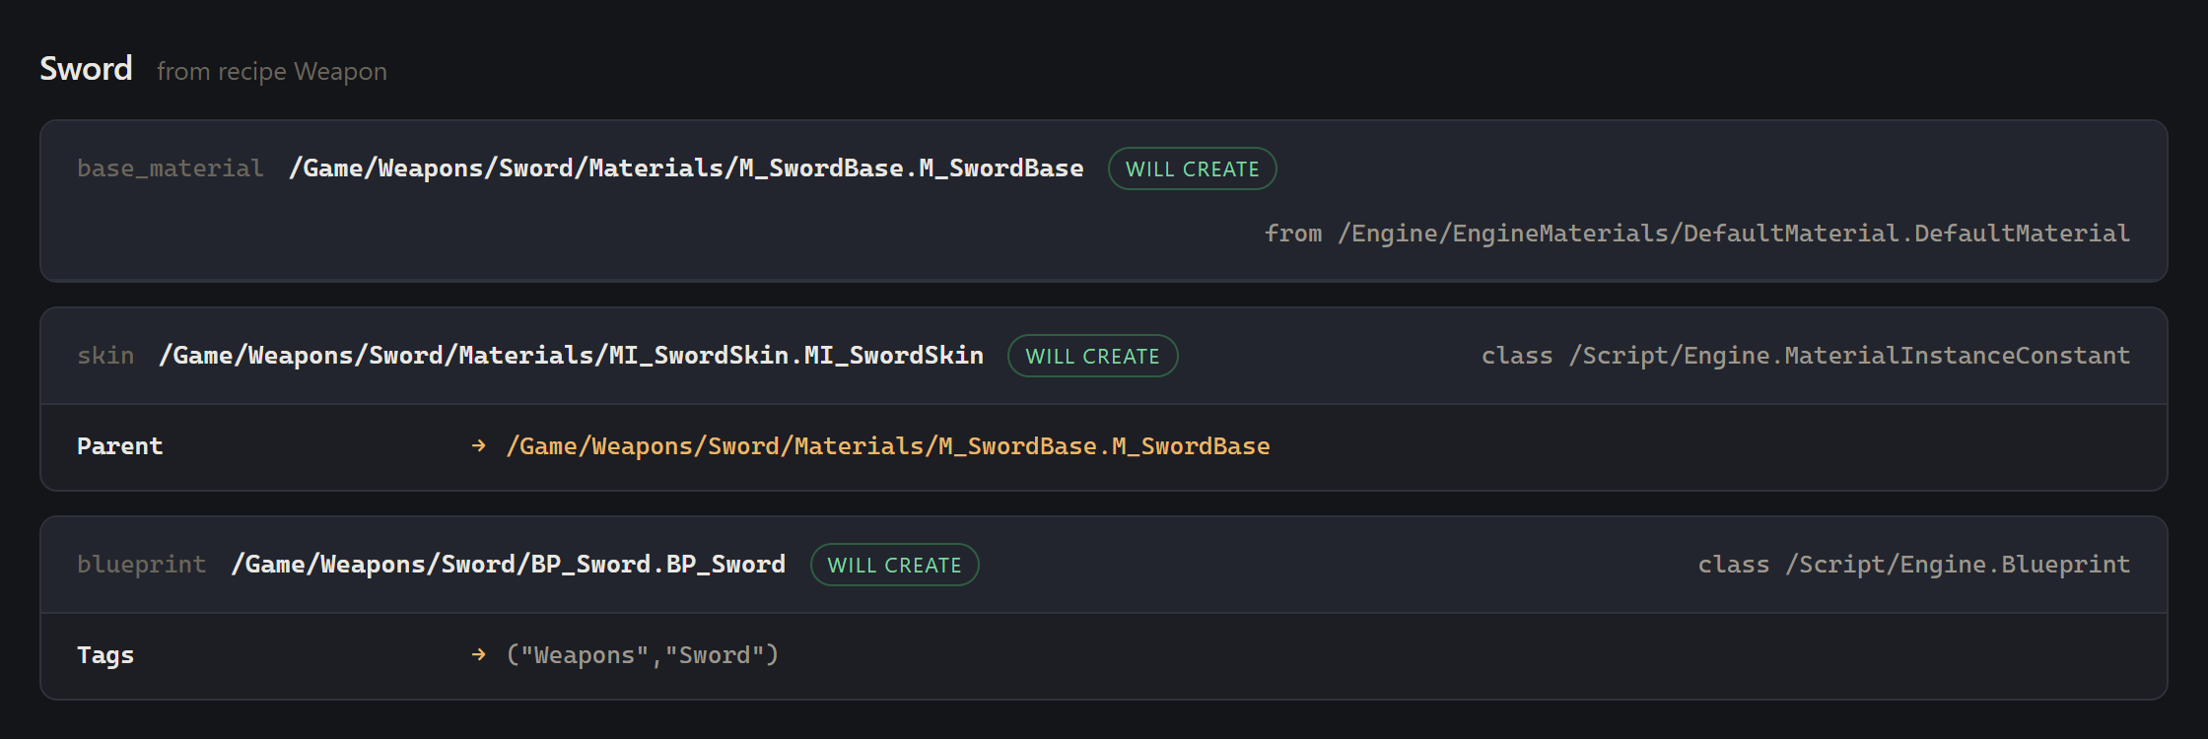This screenshot has width=2208, height=739.
Task: Click class MaterialInstanceConstant text
Action: point(1806,356)
